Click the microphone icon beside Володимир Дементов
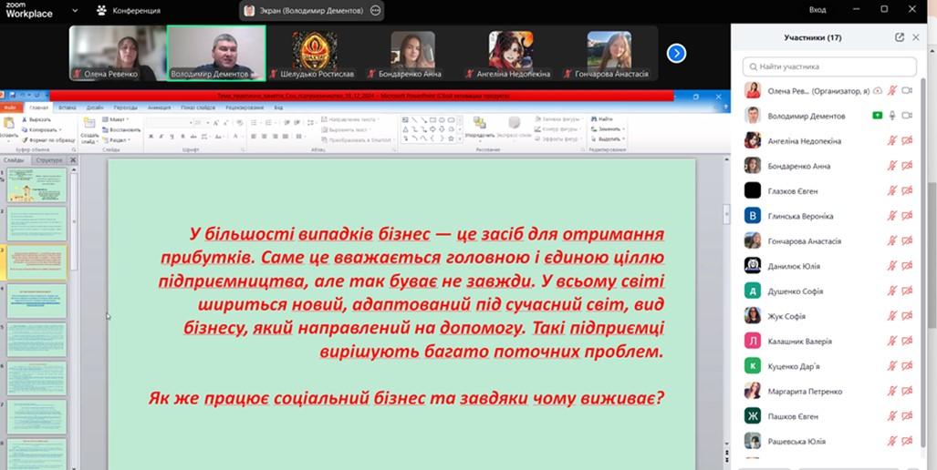 click(891, 116)
